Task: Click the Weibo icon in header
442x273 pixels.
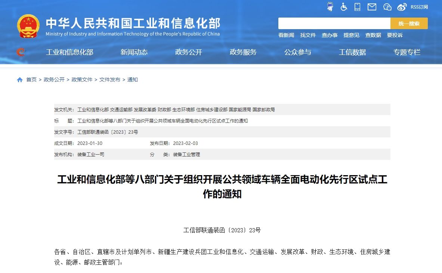Action: tap(402, 7)
